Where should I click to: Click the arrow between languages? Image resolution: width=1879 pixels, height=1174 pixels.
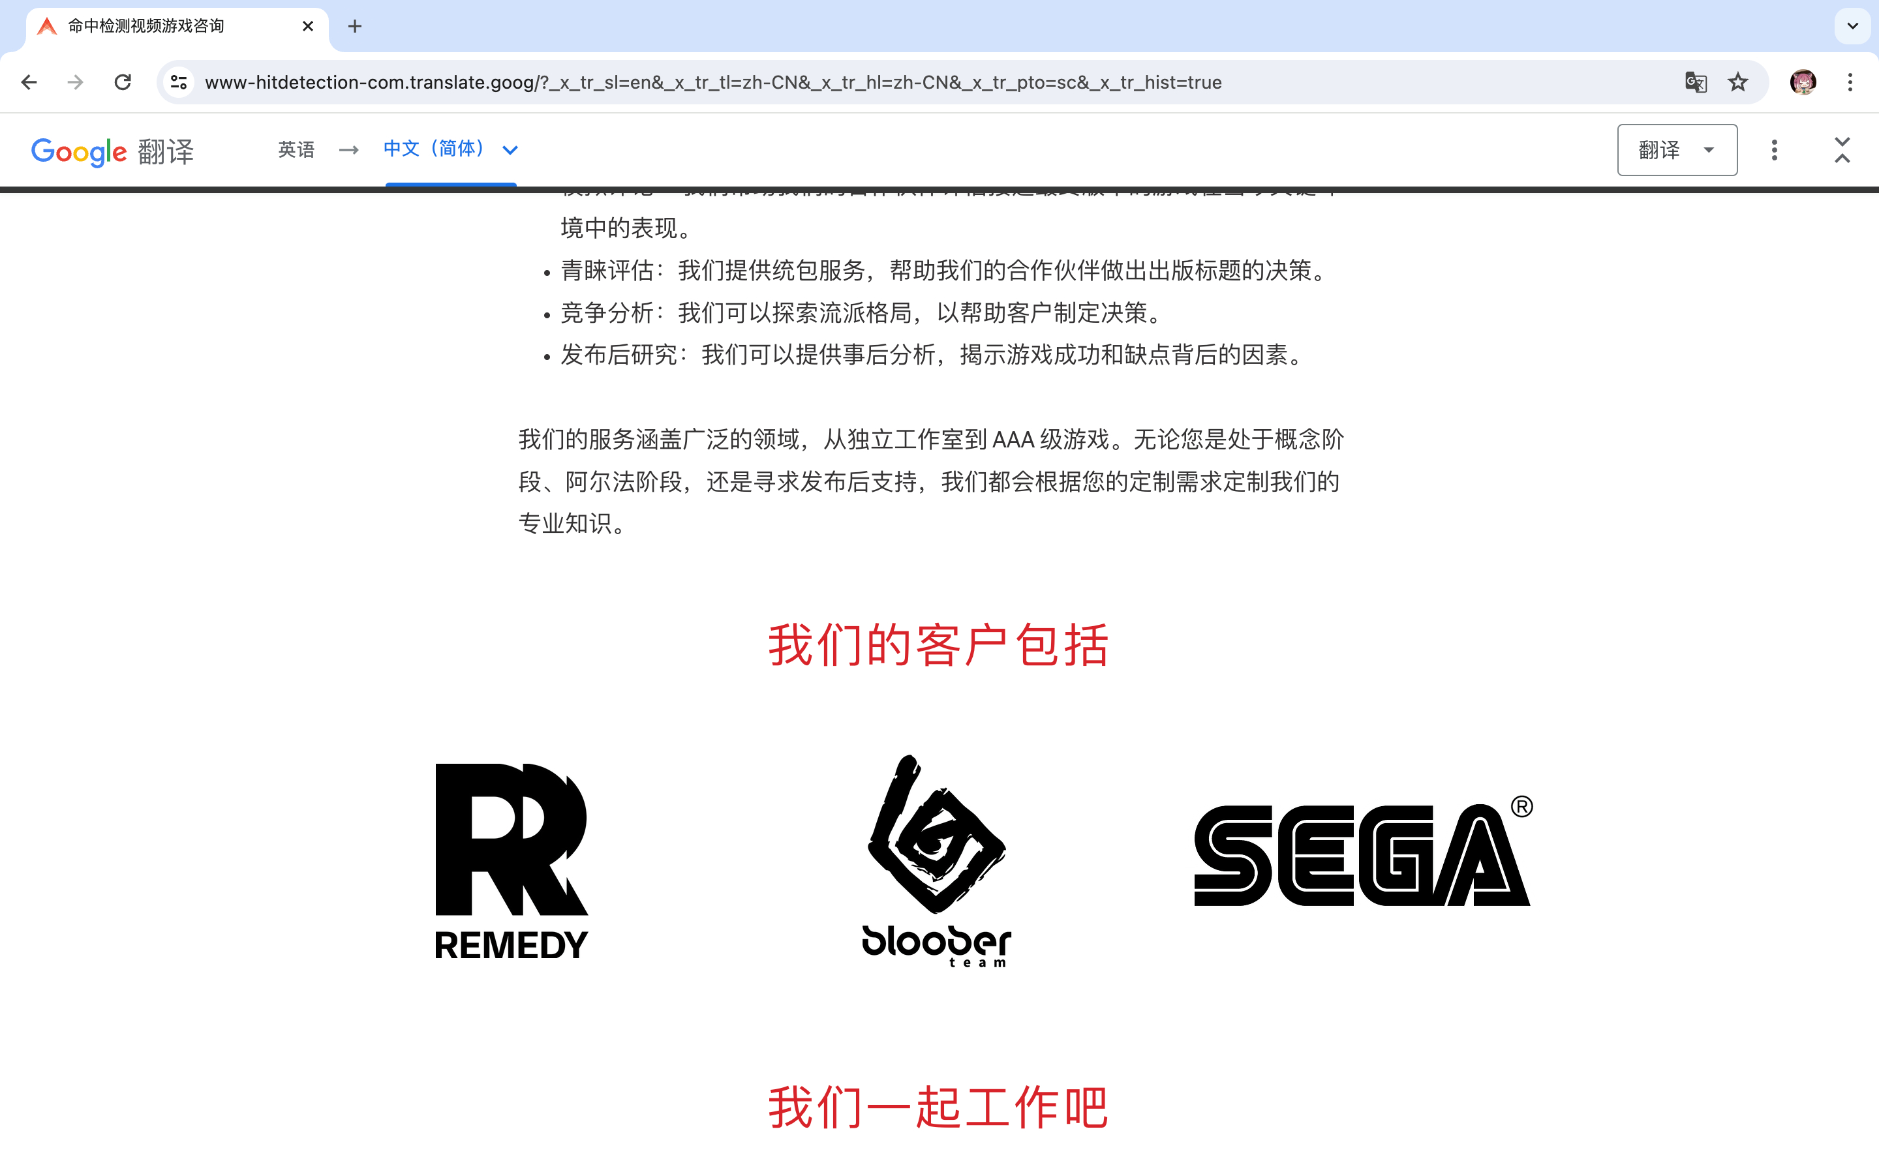[348, 150]
